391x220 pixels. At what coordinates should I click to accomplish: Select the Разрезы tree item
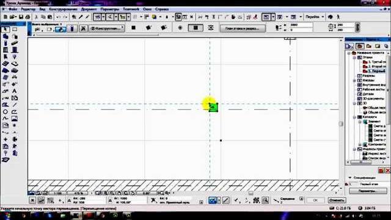point(368,76)
